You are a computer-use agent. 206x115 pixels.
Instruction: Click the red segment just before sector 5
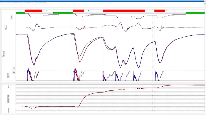pos(78,11)
